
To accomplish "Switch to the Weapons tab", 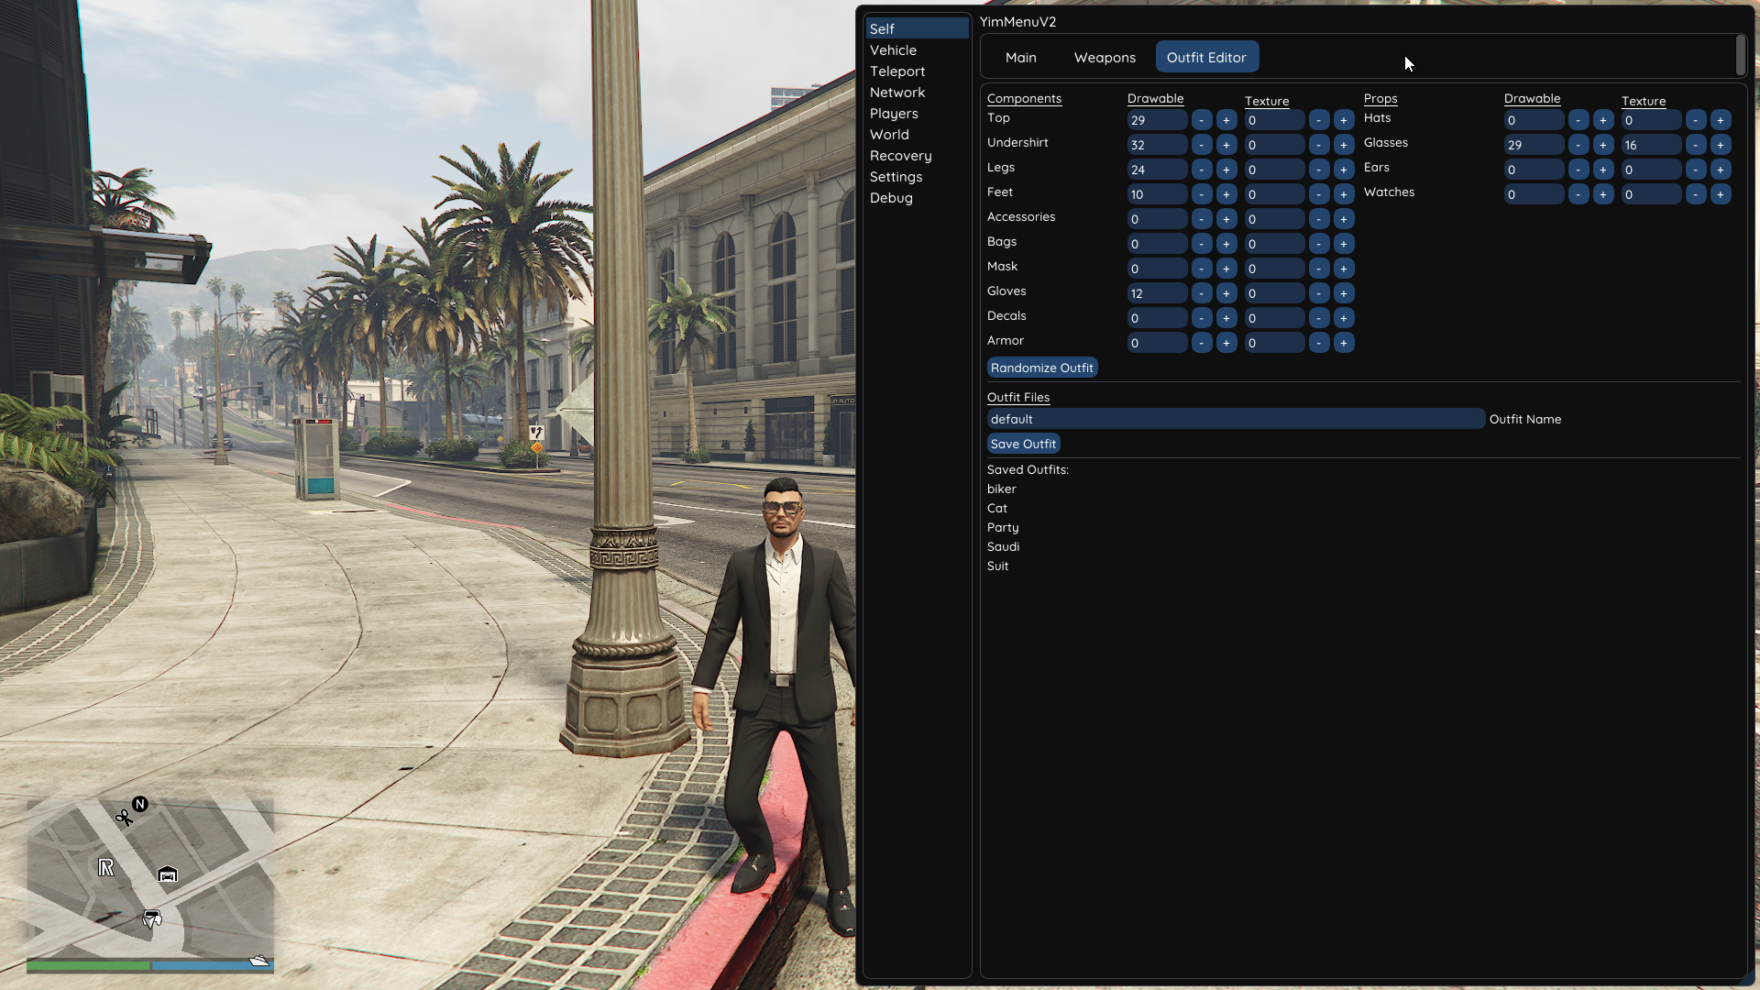I will (x=1105, y=57).
